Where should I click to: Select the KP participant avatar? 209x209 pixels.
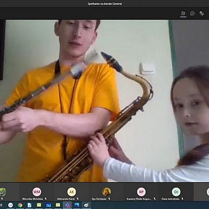pos(141,192)
